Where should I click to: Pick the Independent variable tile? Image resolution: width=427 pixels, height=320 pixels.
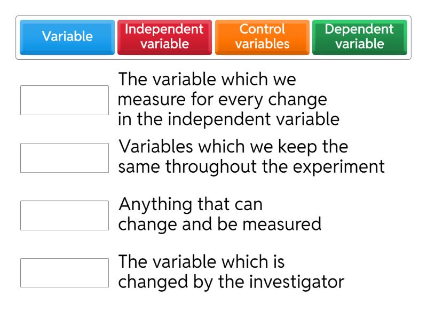point(164,37)
